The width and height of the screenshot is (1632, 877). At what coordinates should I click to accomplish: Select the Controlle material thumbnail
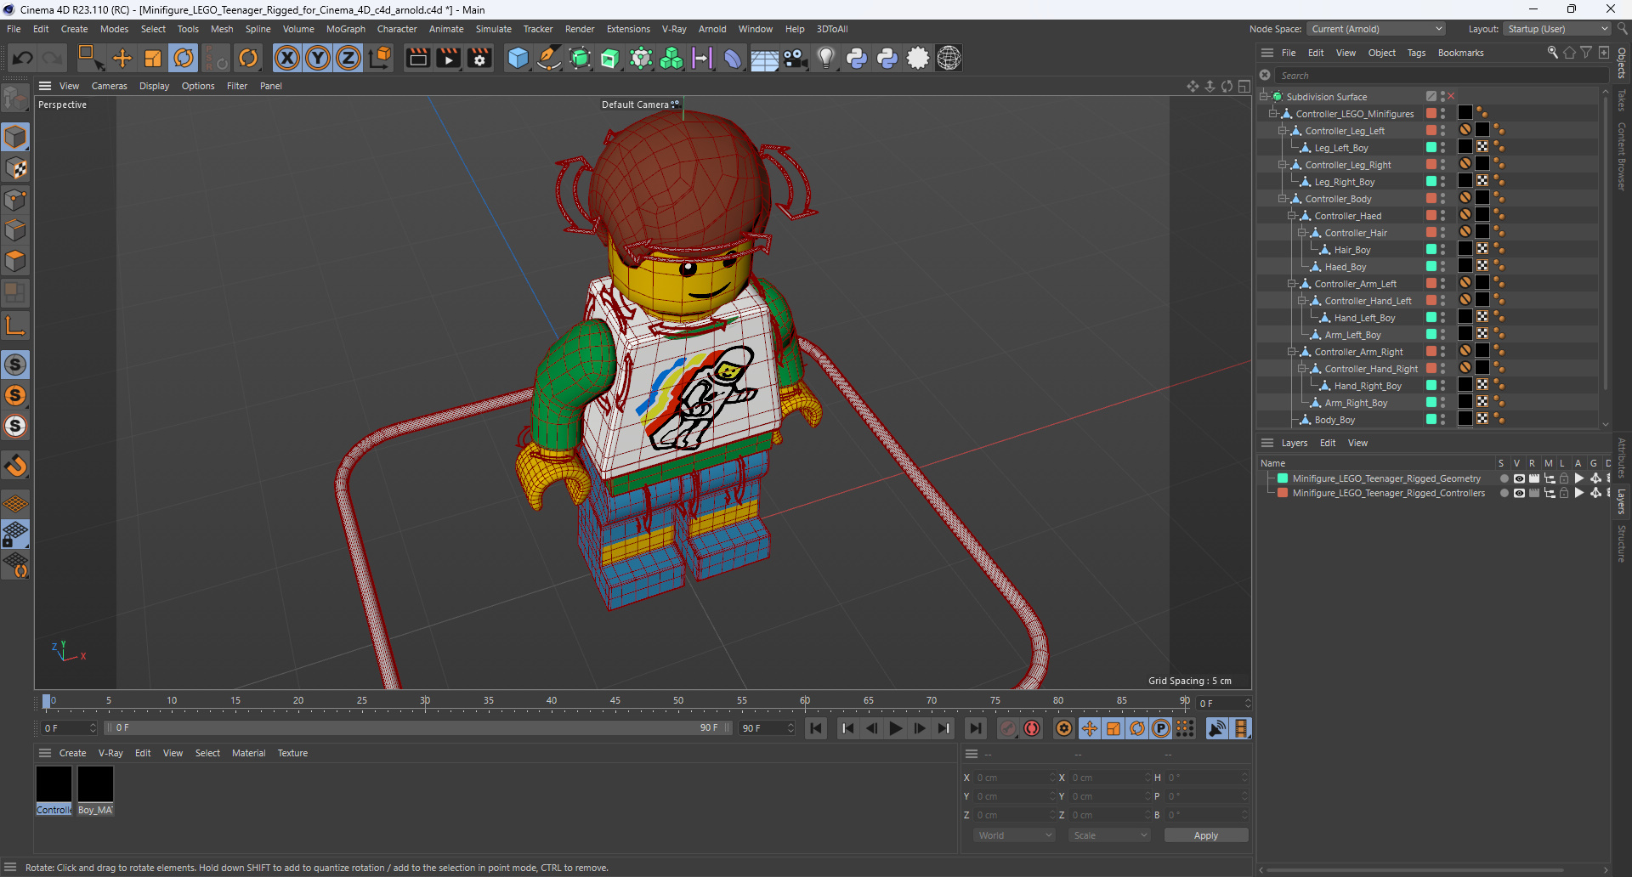[54, 790]
